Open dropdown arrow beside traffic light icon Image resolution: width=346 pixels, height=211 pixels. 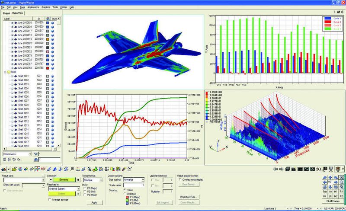[x=343, y=169]
